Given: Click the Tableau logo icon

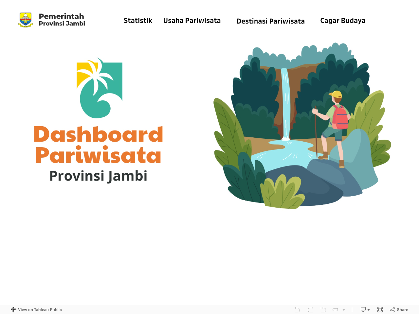Looking at the screenshot, I should coord(13,310).
